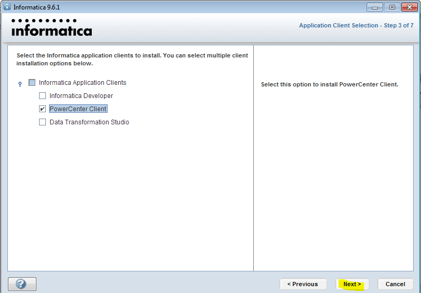Enable the Data Transformation Studio checkbox
The width and height of the screenshot is (421, 293).
coord(42,122)
